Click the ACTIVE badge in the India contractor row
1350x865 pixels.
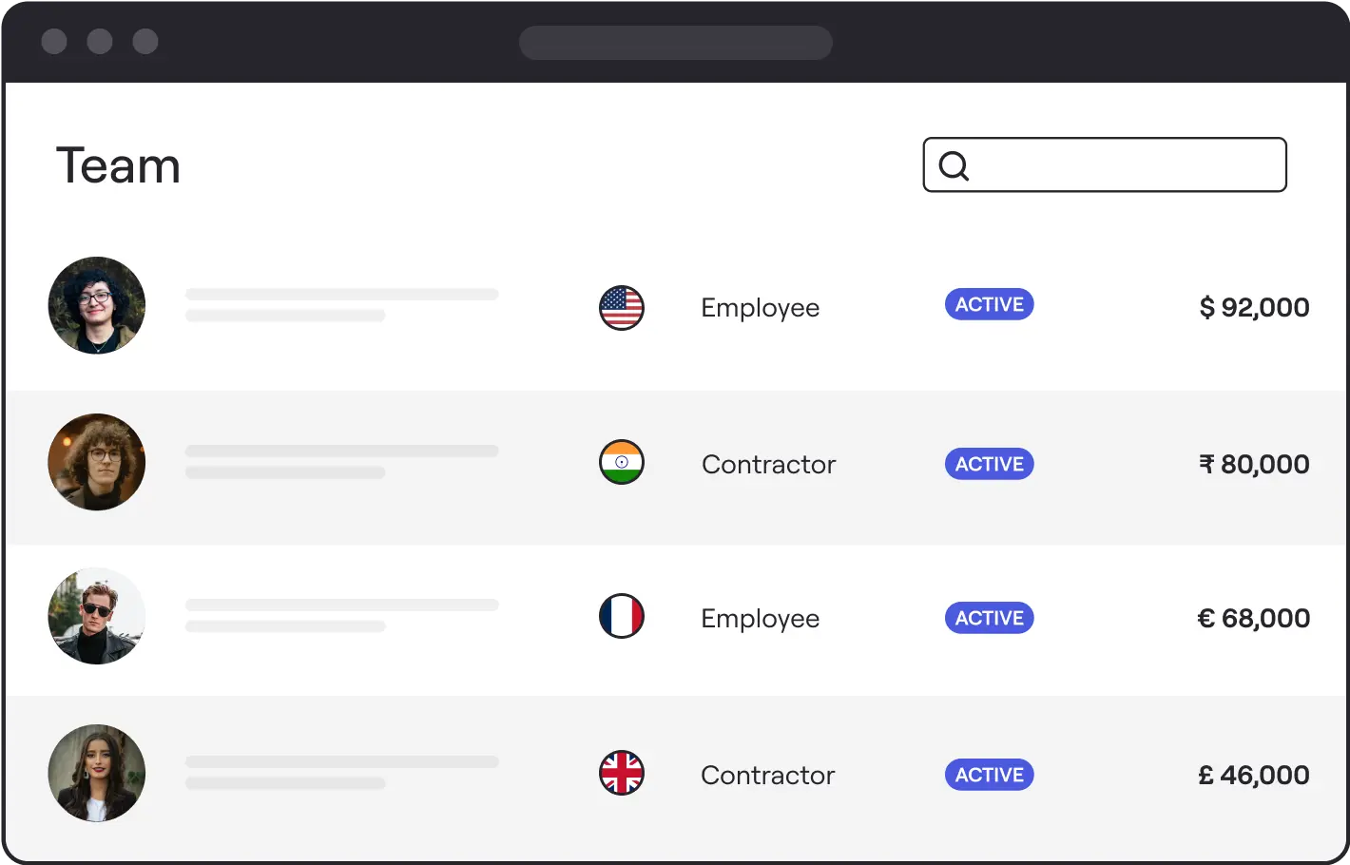989,464
